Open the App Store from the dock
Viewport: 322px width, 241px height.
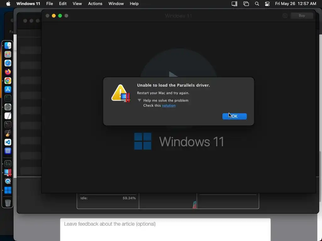(8, 89)
